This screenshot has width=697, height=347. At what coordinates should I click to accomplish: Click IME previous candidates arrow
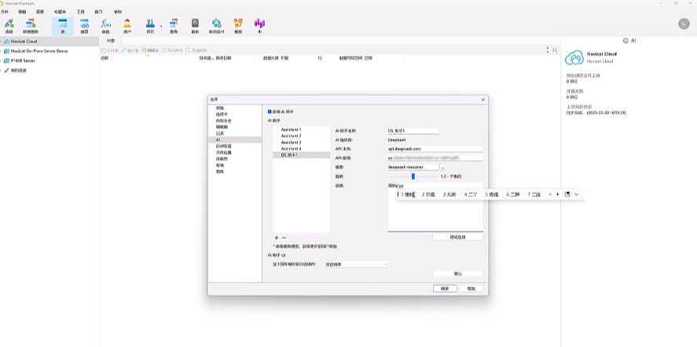click(550, 194)
